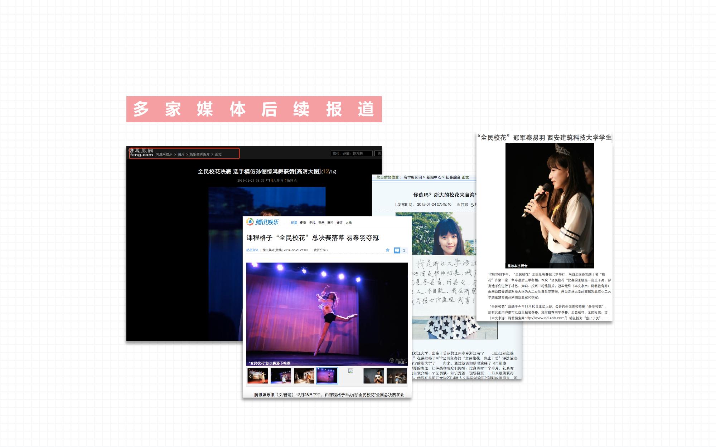
Task: Click the main jumping dancer photo
Action: point(327,314)
